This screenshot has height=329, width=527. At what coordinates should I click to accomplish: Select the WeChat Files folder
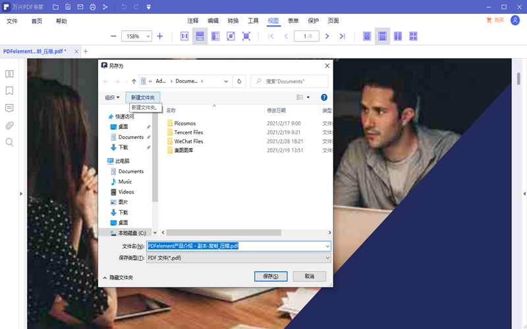(188, 141)
